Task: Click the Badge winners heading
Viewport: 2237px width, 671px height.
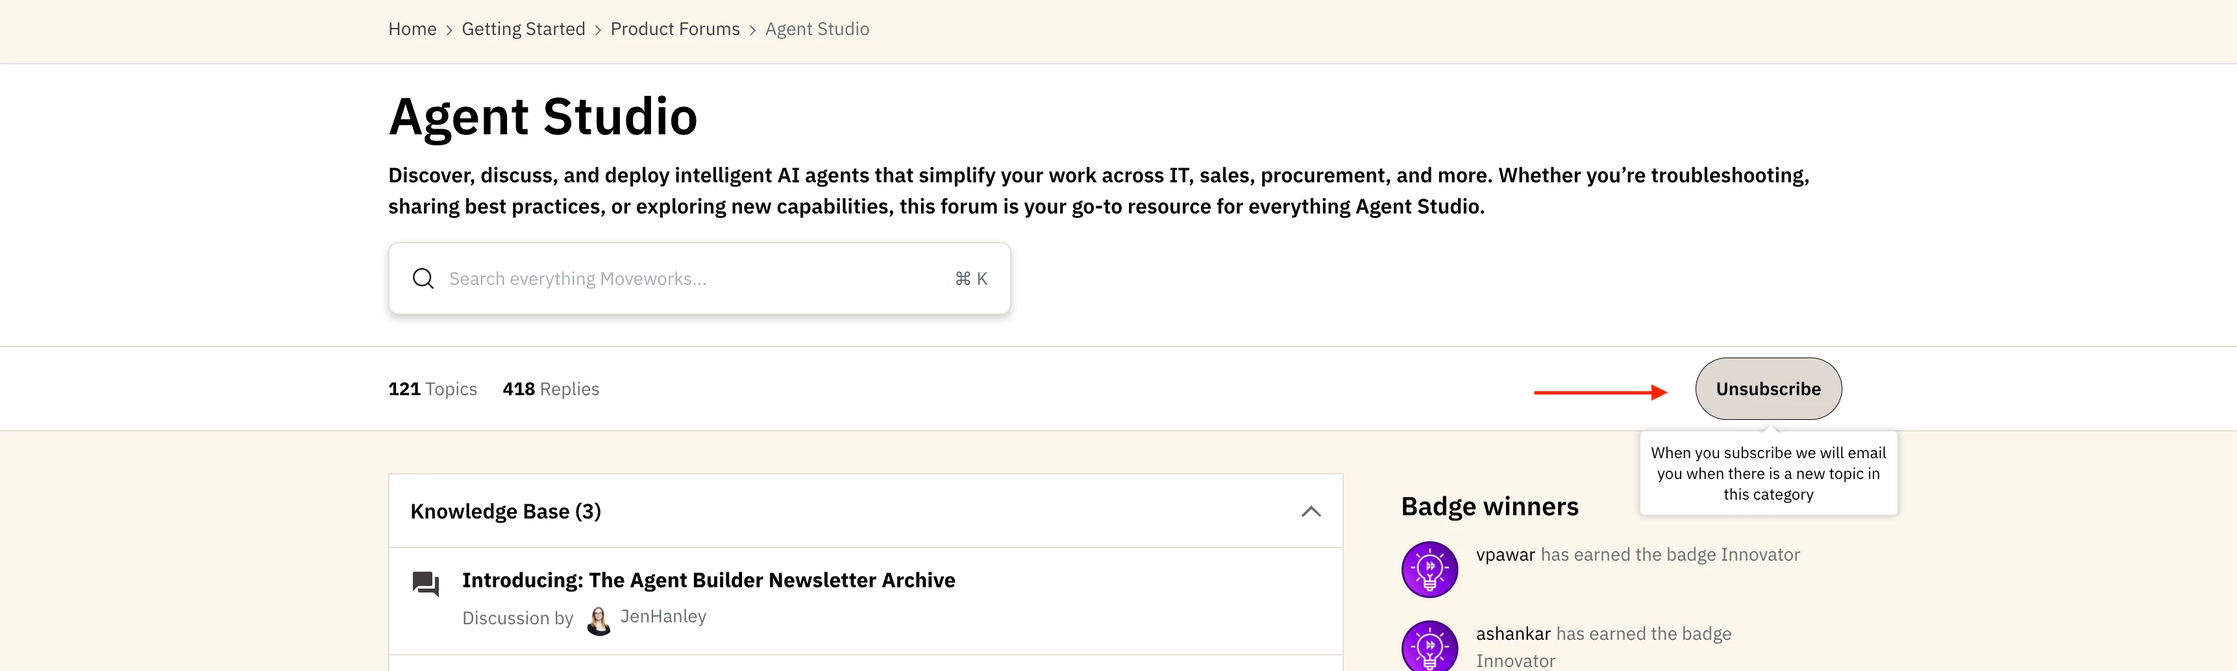Action: (1489, 506)
